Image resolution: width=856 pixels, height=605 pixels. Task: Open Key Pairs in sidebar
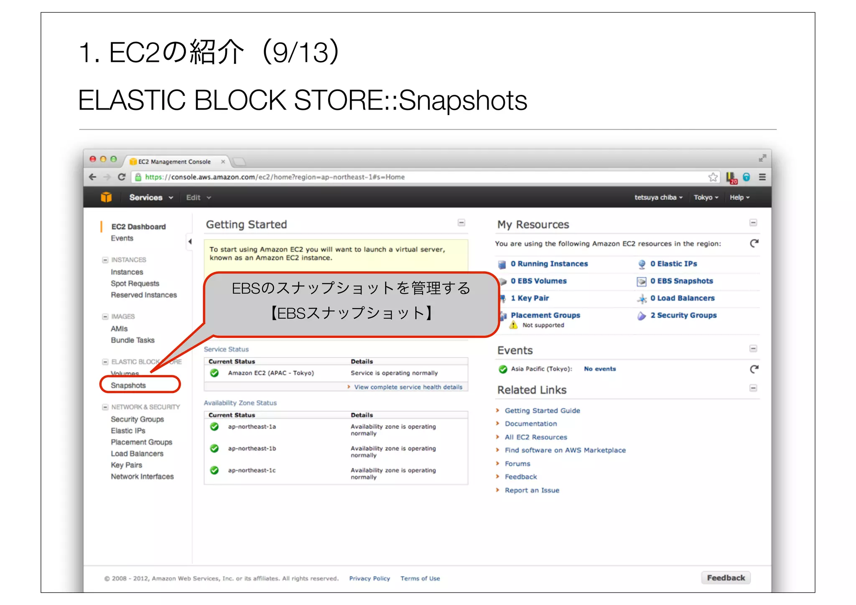[x=126, y=465]
